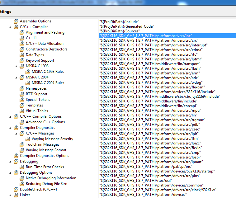Click the Virtual Tables icon
This screenshot has height=198, width=236.
pyautogui.click(x=22, y=111)
